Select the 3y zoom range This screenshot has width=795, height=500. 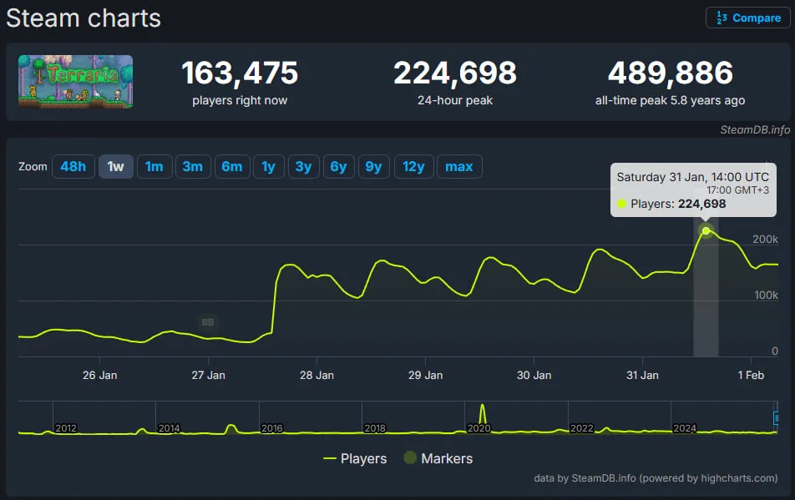(x=303, y=167)
